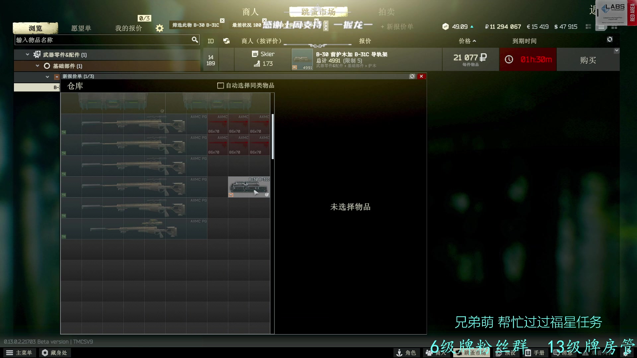Select the 武器零件&配件 (1) tree item
This screenshot has height=358, width=637.
(x=107, y=54)
